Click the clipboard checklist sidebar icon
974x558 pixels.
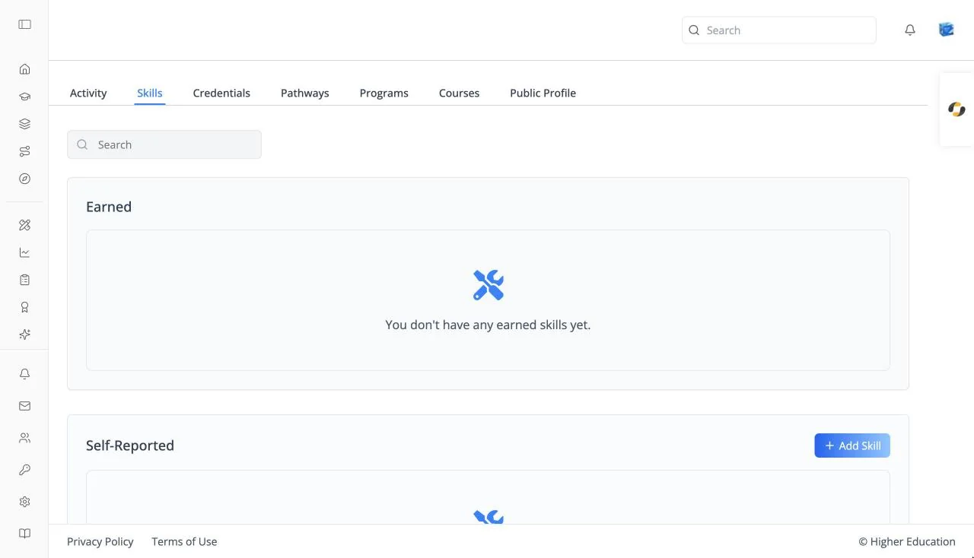click(25, 280)
